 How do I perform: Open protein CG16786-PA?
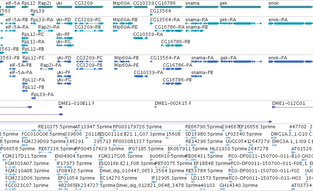(x=178, y=65)
